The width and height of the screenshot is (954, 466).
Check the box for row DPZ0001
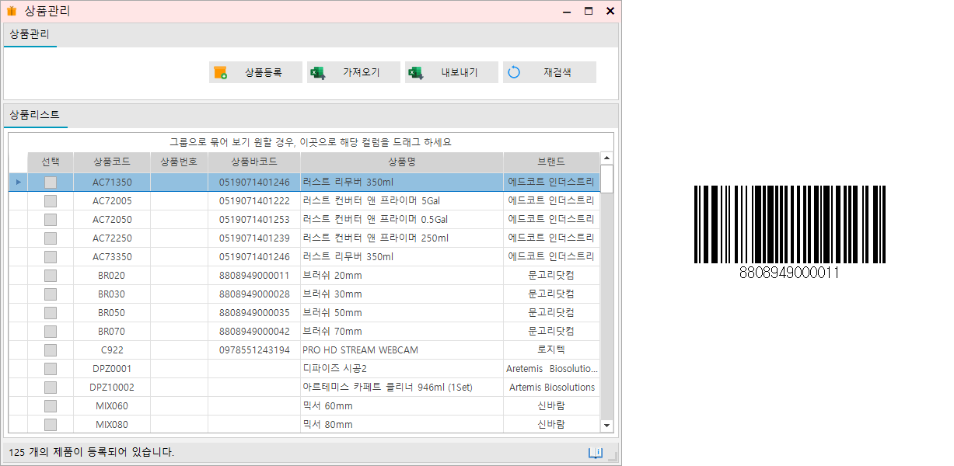click(x=51, y=369)
